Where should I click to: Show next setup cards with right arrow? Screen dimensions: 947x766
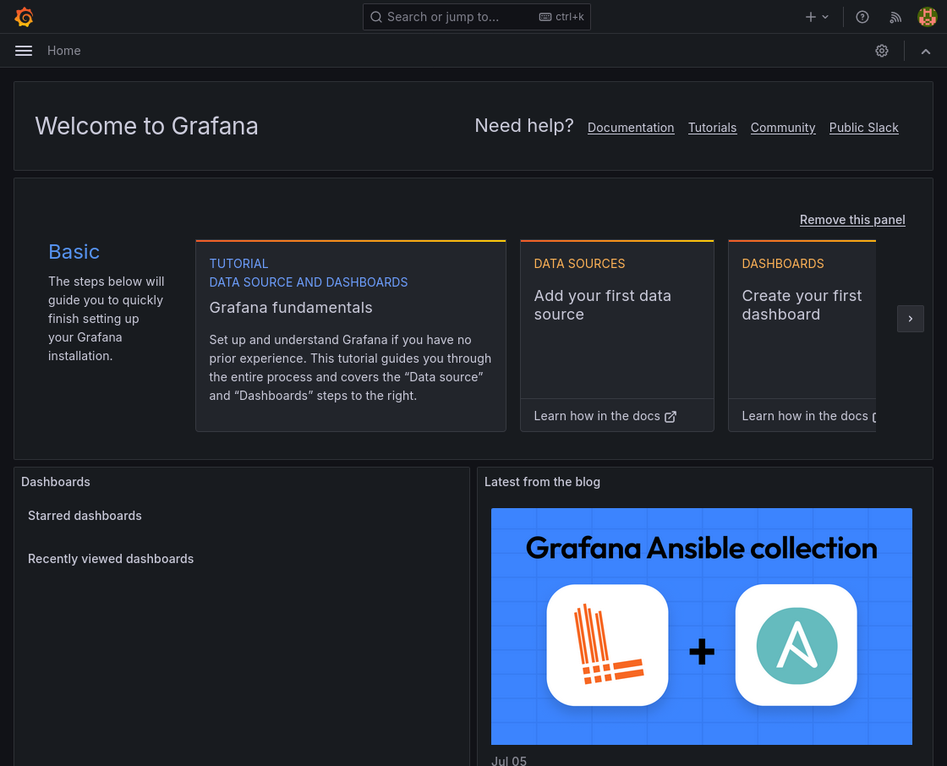(x=911, y=319)
